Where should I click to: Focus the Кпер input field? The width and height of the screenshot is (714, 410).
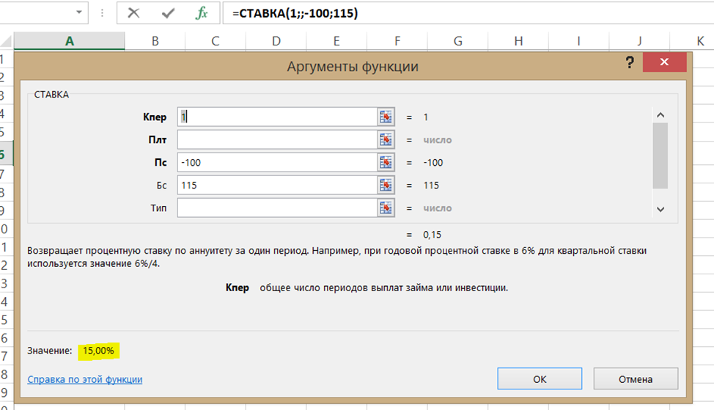276,117
